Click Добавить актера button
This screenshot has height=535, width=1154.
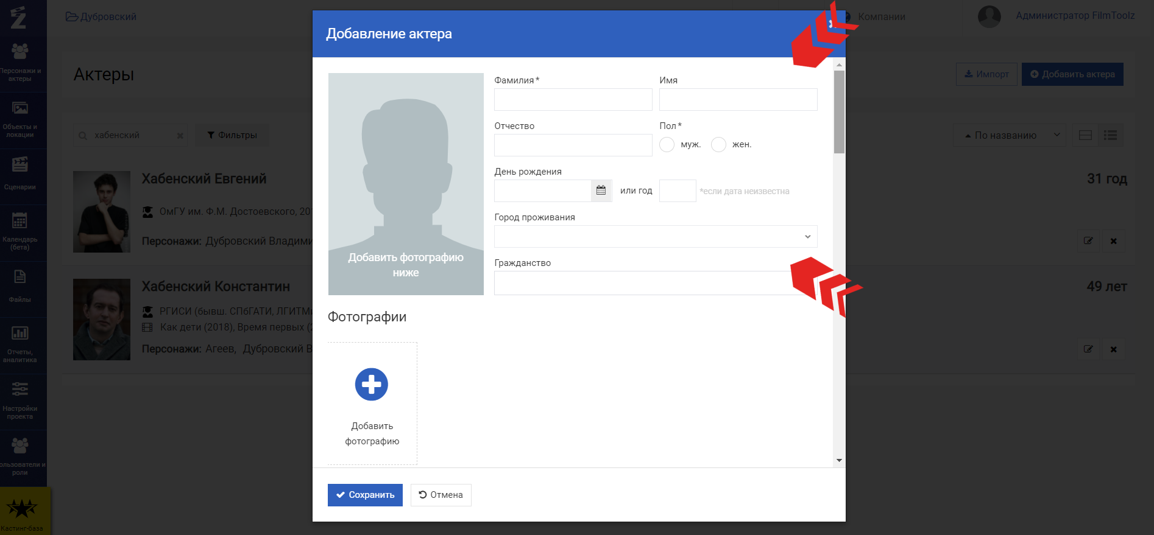(1072, 74)
